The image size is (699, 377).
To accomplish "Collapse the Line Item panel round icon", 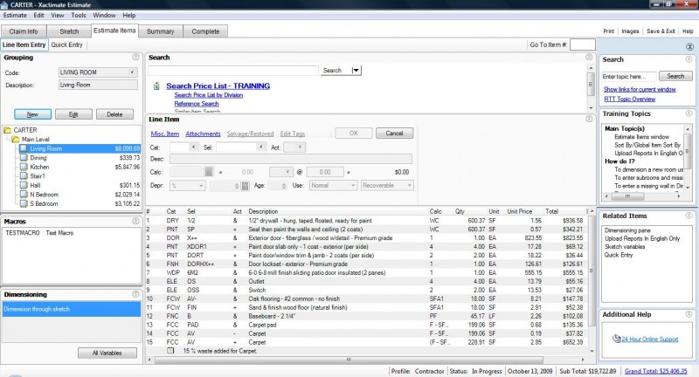I will coord(589,119).
